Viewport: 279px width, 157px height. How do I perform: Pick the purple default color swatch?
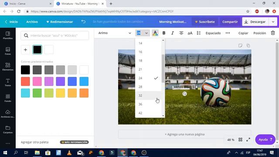[x=61, y=82]
